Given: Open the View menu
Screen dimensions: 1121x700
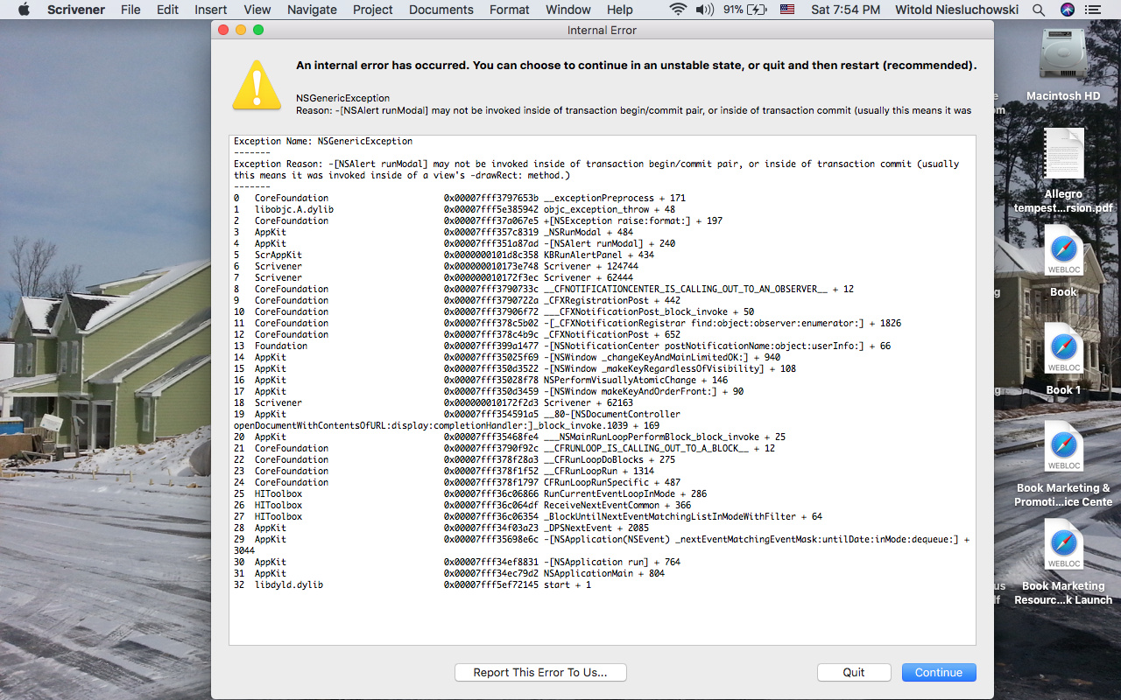Looking at the screenshot, I should pos(257,10).
